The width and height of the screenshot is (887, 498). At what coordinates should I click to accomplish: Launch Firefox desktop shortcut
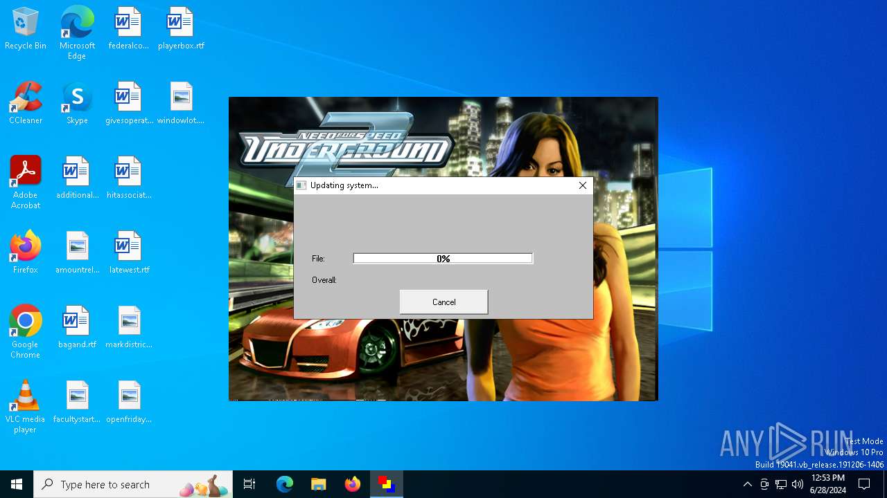click(x=26, y=253)
